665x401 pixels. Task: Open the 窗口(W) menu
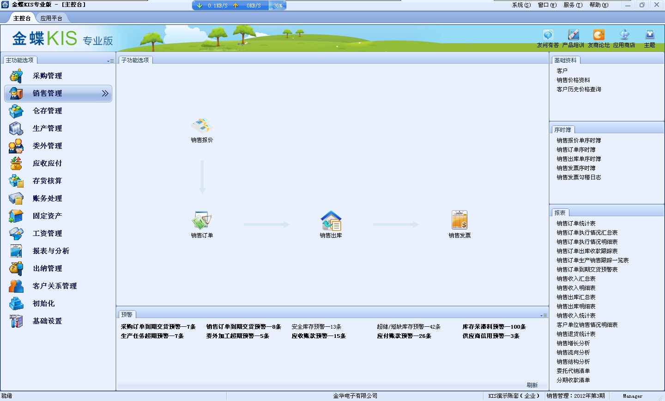click(x=547, y=5)
